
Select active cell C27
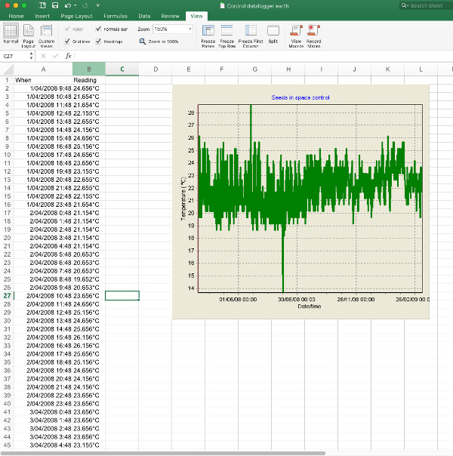pyautogui.click(x=122, y=296)
